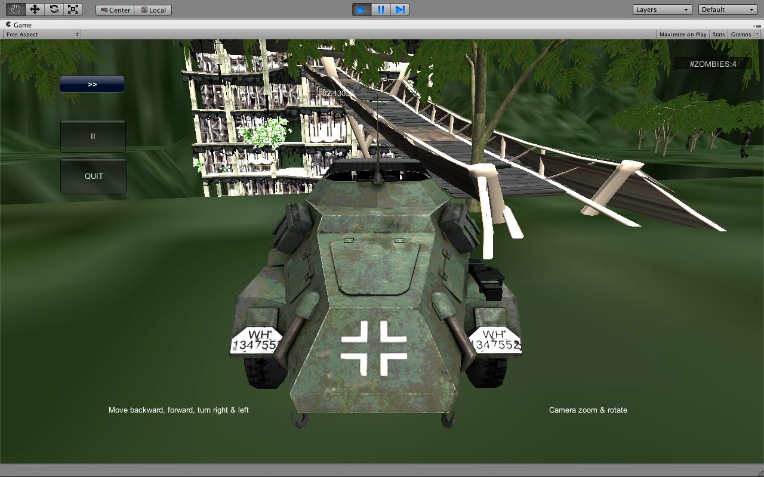764x477 pixels.
Task: Select the Move transform tool
Action: pos(35,10)
